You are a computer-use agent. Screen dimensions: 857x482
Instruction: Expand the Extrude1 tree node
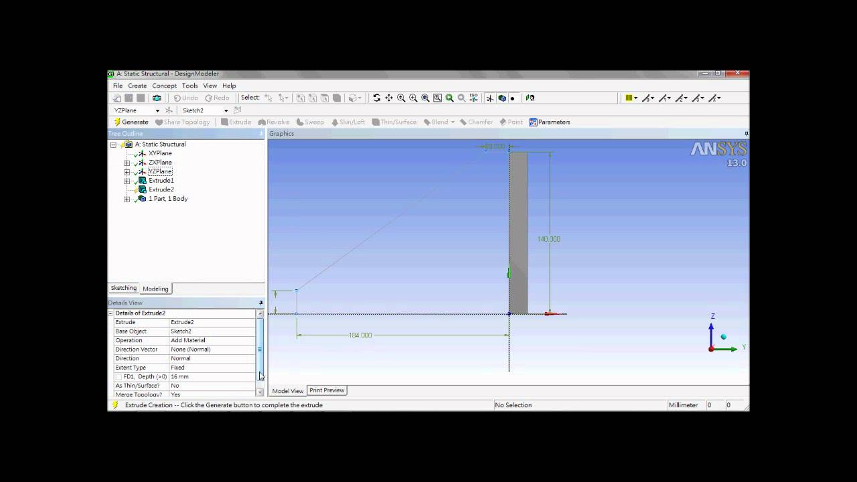pyautogui.click(x=127, y=181)
